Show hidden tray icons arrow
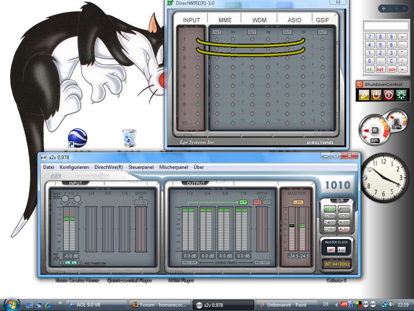The image size is (414, 311). click(x=336, y=305)
